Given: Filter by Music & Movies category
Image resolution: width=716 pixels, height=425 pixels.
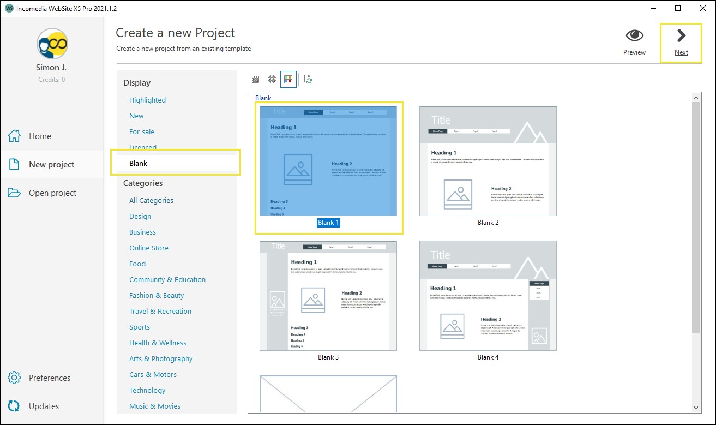Looking at the screenshot, I should pos(155,406).
